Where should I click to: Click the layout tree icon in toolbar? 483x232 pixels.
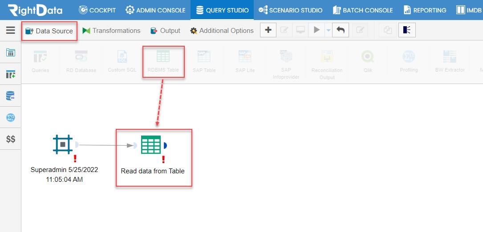click(x=407, y=30)
